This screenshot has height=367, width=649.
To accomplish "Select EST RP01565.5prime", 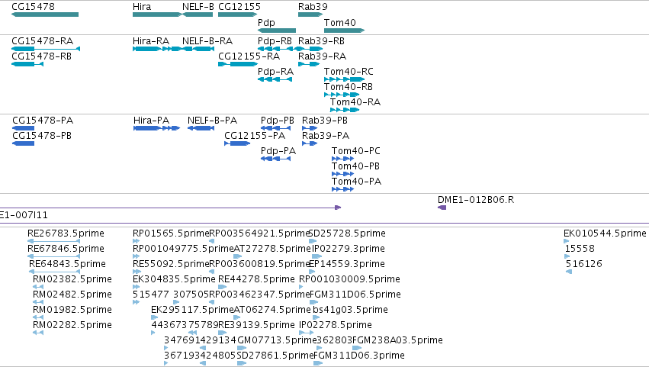I will pyautogui.click(x=171, y=233).
